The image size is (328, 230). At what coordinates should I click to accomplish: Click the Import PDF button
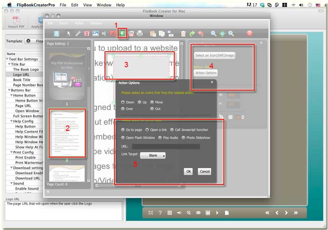16,23
